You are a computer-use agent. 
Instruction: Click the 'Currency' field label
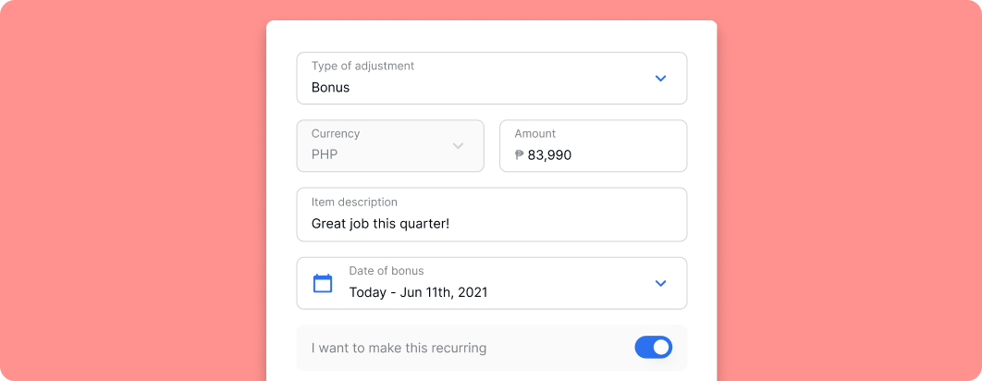click(336, 133)
